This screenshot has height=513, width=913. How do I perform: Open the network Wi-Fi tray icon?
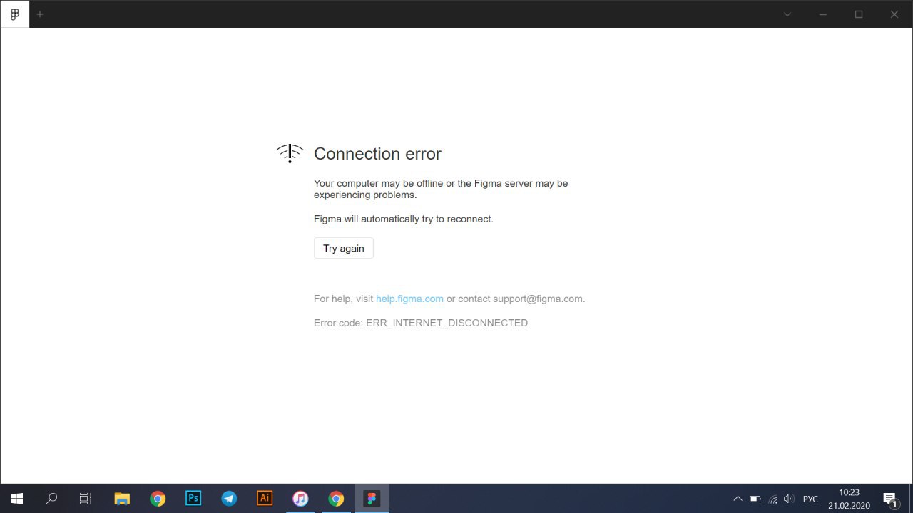(772, 499)
